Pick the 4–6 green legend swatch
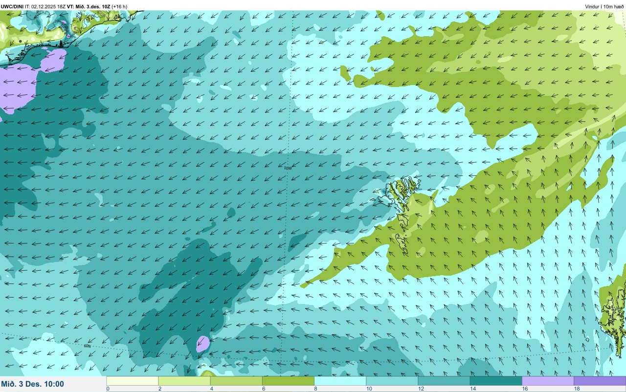The height and width of the screenshot is (392, 626). coord(236,381)
